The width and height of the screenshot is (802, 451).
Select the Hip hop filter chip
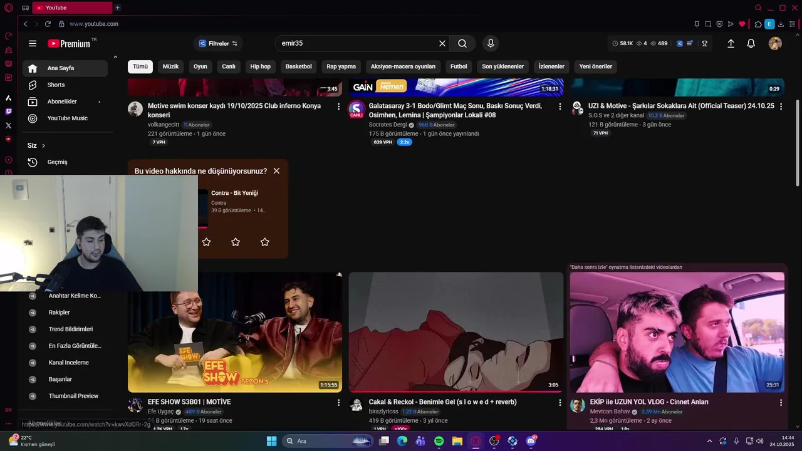point(261,66)
